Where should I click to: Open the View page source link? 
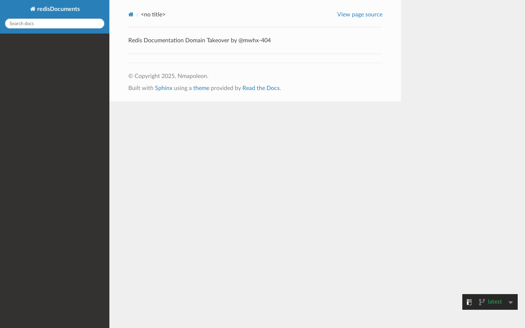(x=360, y=15)
